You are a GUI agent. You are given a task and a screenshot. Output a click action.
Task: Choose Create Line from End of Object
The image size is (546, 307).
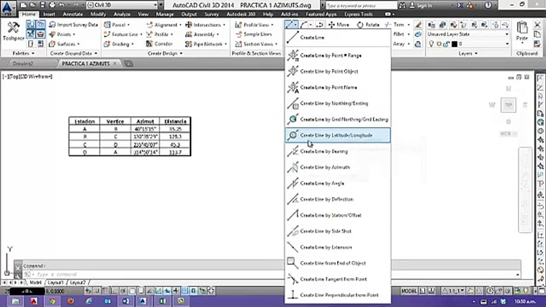click(337, 263)
